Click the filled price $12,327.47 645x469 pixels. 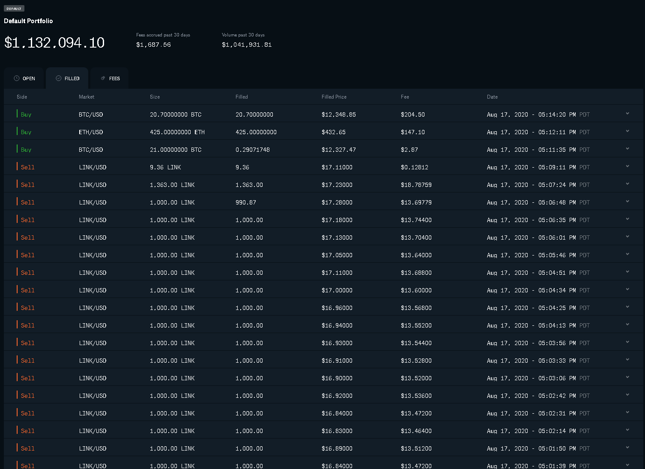click(339, 150)
